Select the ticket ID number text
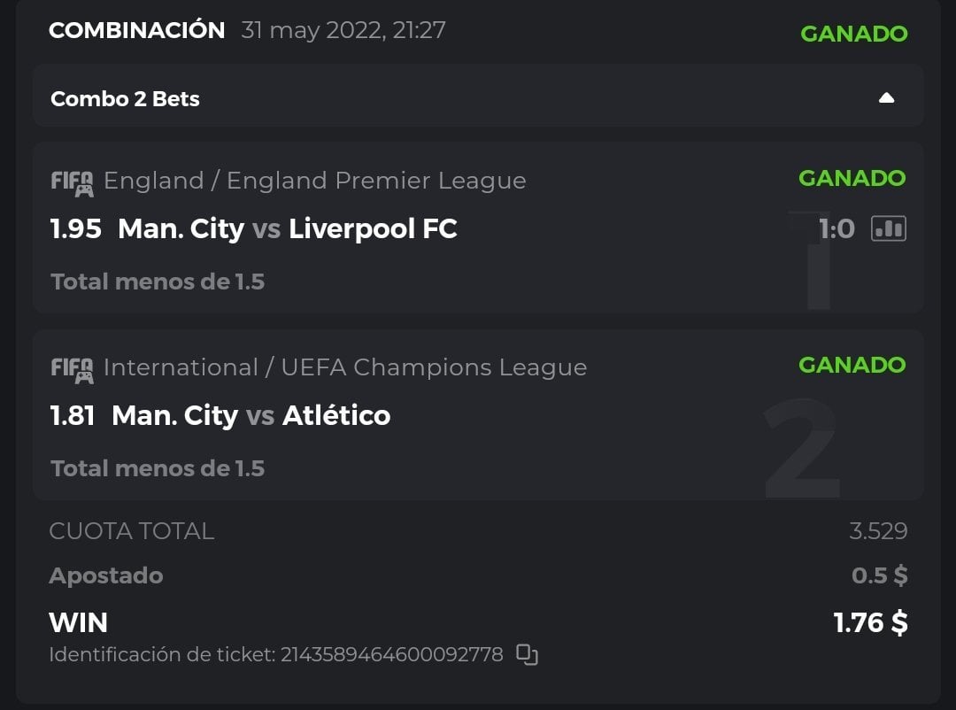 click(391, 655)
